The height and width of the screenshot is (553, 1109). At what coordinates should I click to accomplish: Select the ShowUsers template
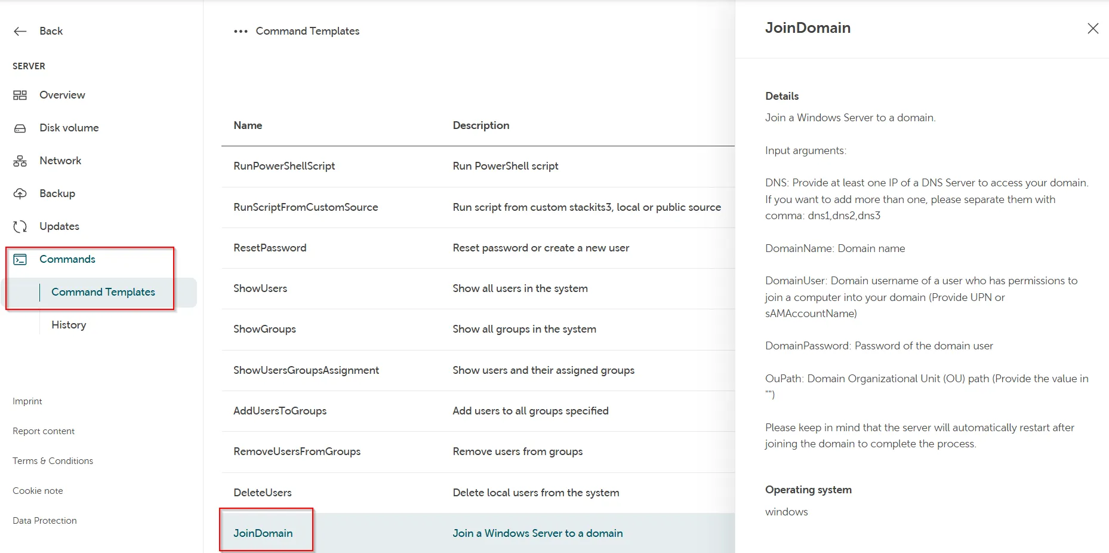point(260,288)
